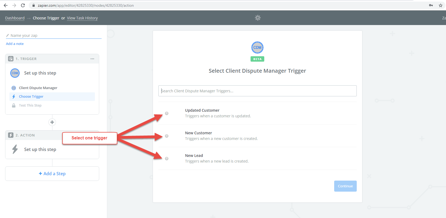Reload the page with refresh icon

(23, 5)
